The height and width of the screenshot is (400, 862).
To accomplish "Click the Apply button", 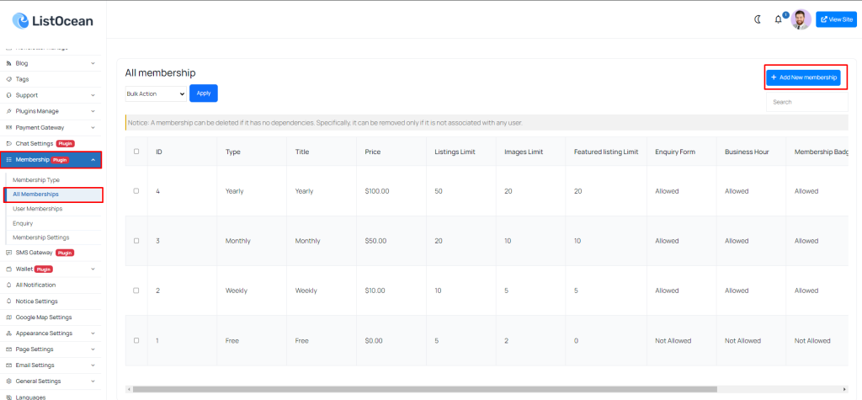I will coord(204,93).
